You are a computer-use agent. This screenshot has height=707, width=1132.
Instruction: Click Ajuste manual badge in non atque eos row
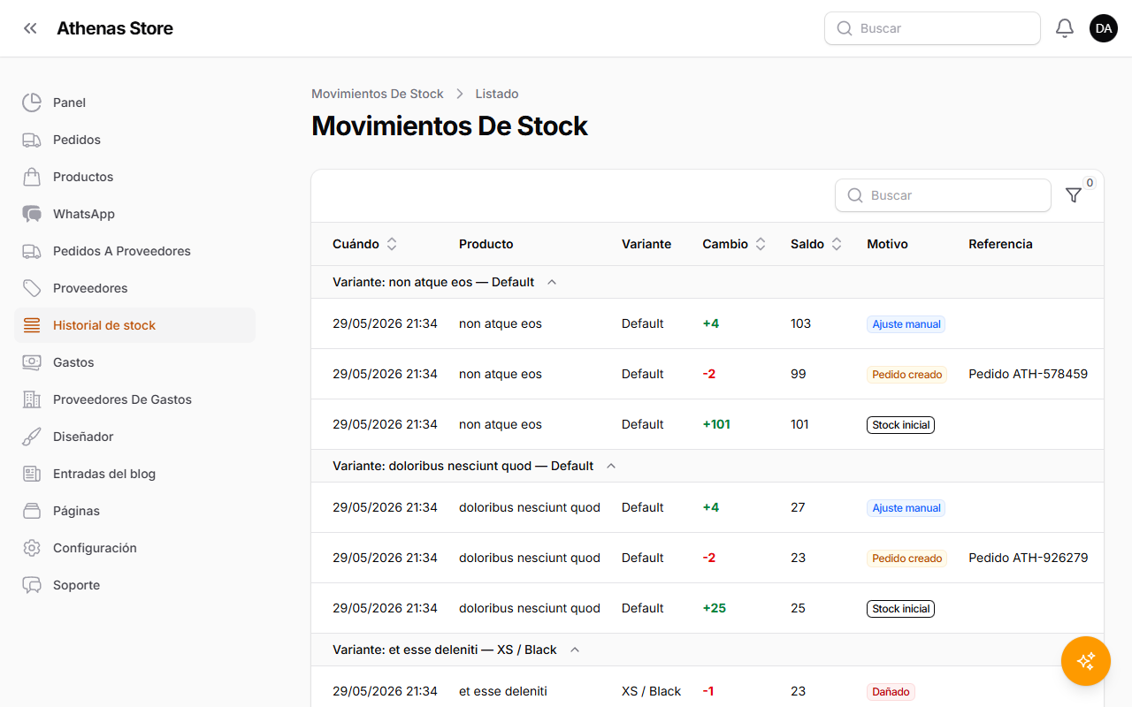[x=906, y=324]
